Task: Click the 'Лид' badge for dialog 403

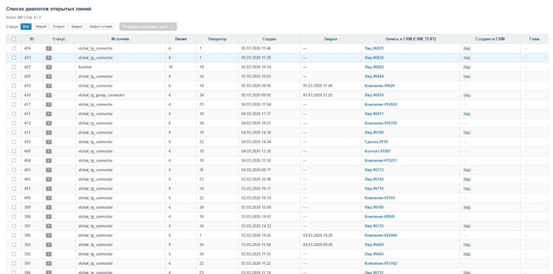Action: coord(467,170)
